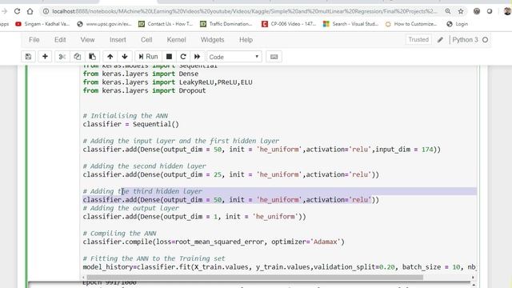512x288 pixels.
Task: Interrupt the kernel with stop icon
Action: click(x=169, y=57)
